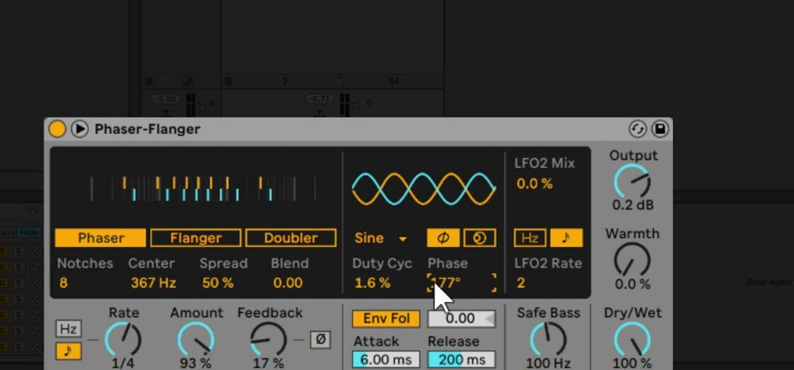Set LFO rate mode to Hz
Image resolution: width=794 pixels, height=370 pixels.
(68, 329)
